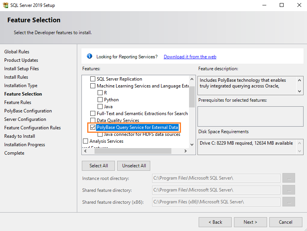The width and height of the screenshot is (307, 231).
Task: Select Installation Type step
Action: pos(21,86)
